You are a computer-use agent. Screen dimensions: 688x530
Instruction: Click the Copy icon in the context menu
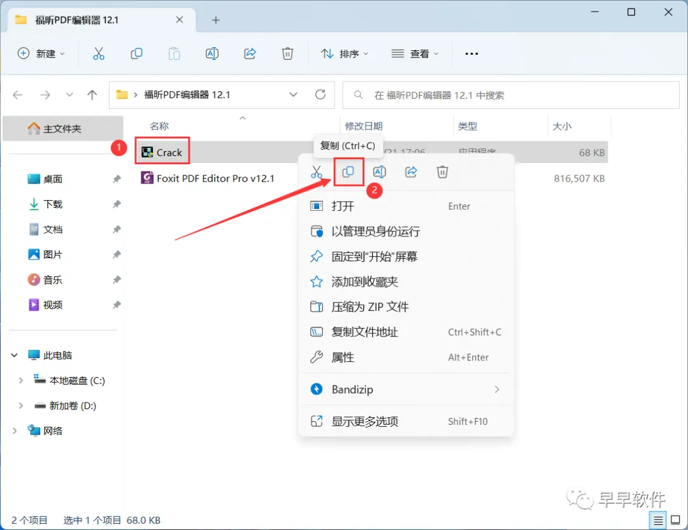(x=348, y=172)
